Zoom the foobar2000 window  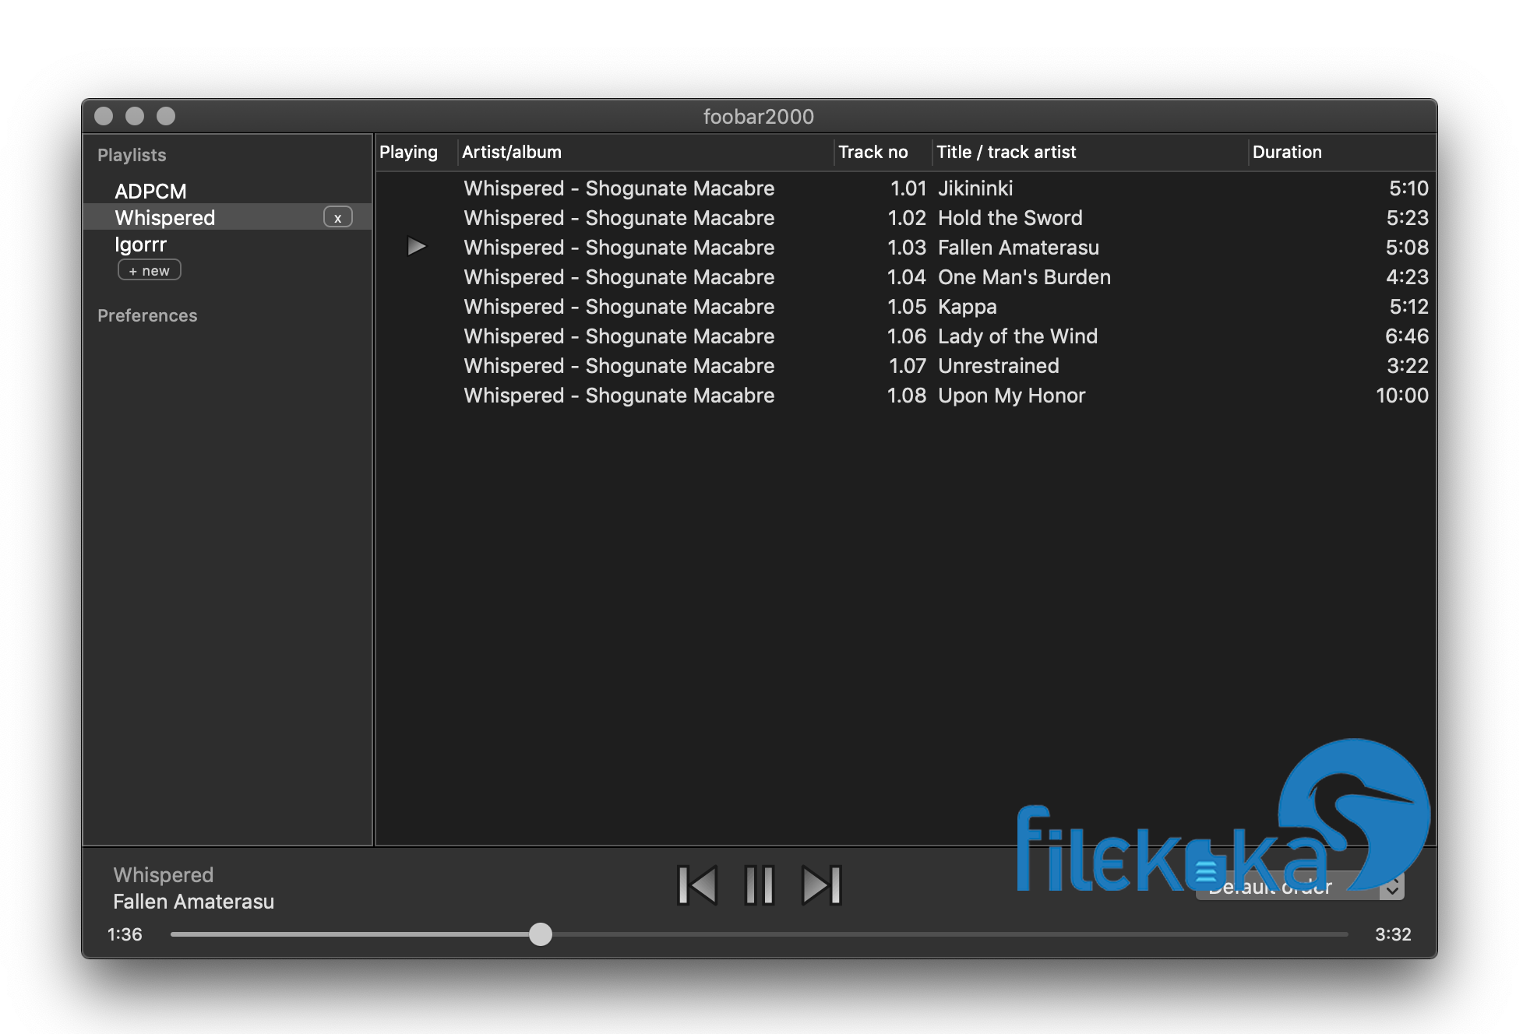(x=166, y=116)
